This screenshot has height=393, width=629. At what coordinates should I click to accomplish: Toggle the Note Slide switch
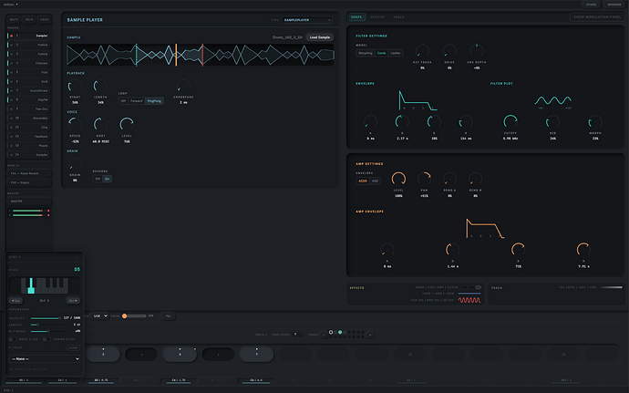[x=13, y=339]
